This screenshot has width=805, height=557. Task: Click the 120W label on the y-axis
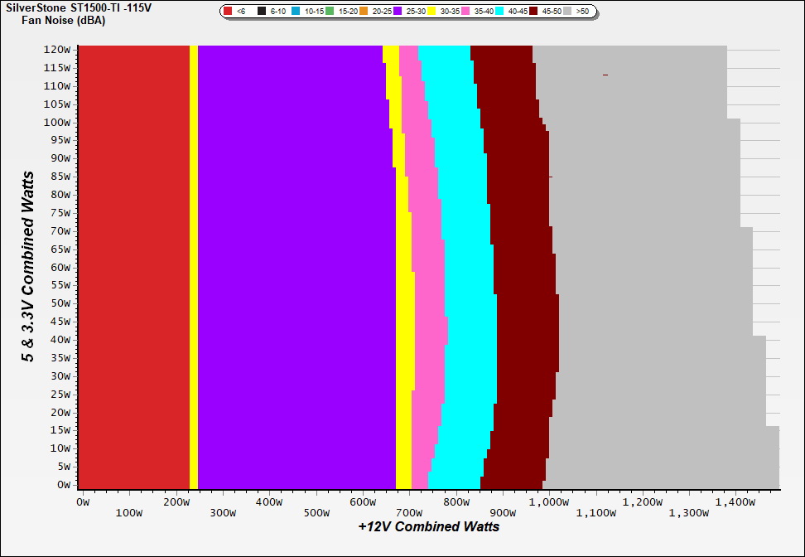57,49
